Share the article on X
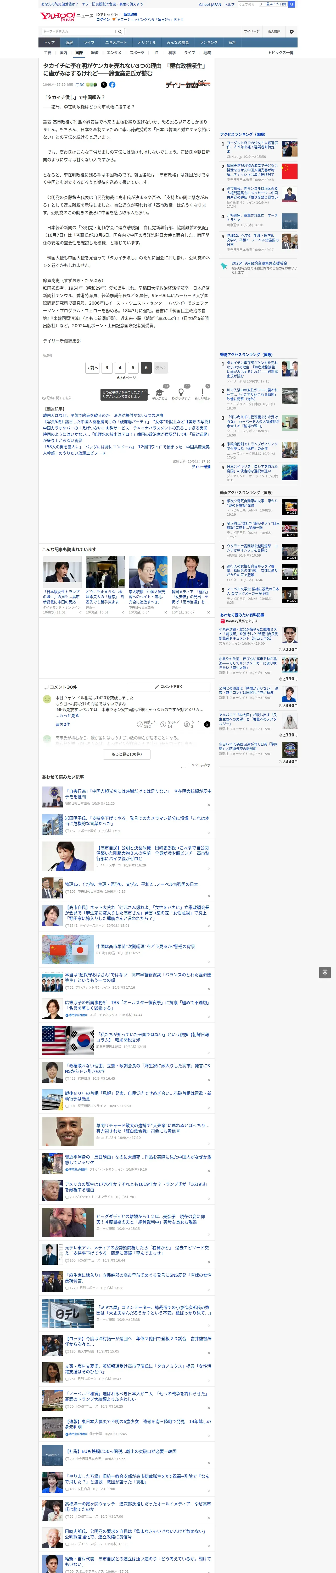 (x=104, y=85)
